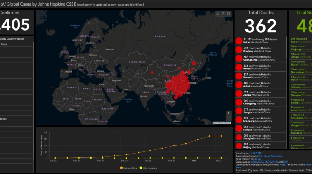The image size is (312, 174).
Task: Zoom in with the map plus button
Action: 229,113
